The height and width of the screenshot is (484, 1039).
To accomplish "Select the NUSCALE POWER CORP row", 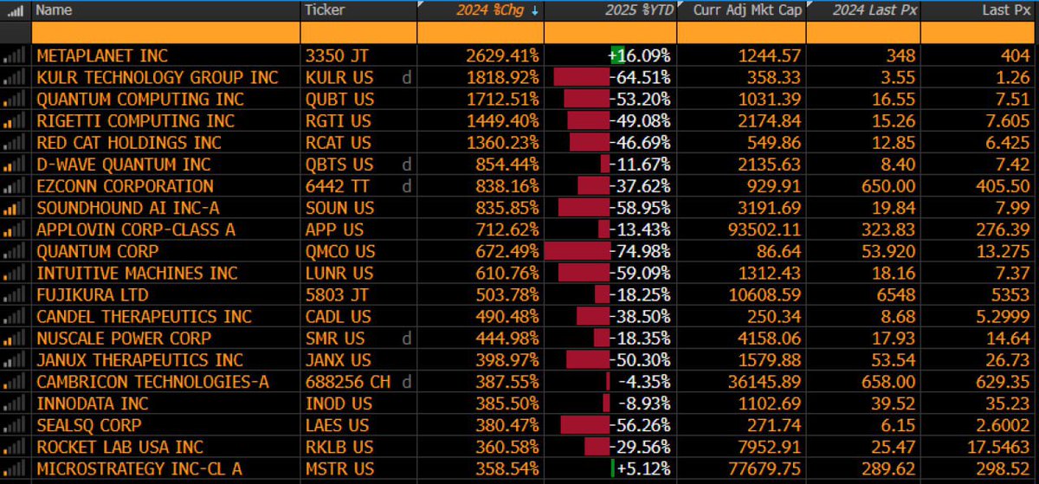I will 519,339.
